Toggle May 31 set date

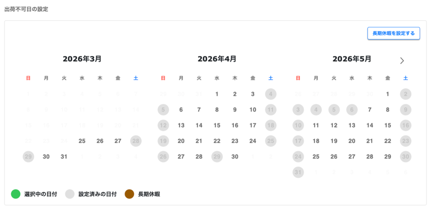[x=298, y=172]
